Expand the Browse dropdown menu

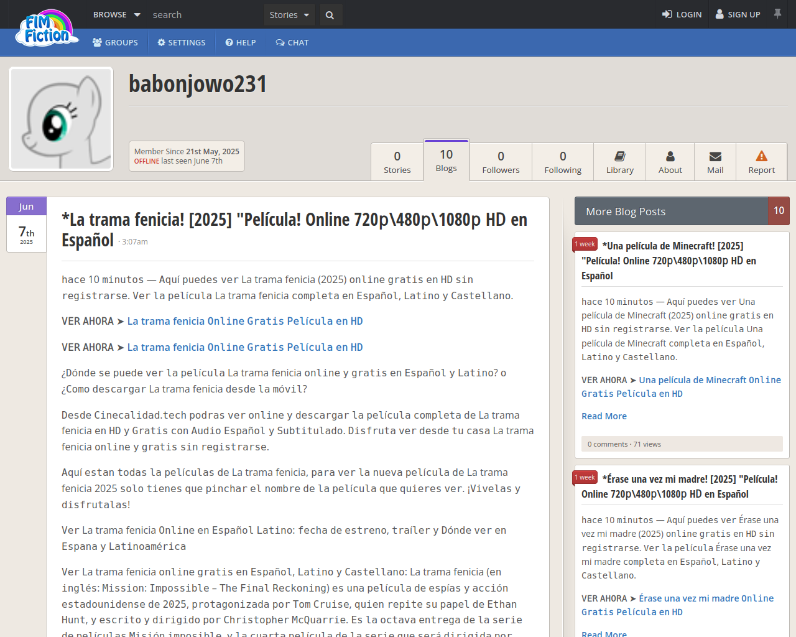point(116,15)
